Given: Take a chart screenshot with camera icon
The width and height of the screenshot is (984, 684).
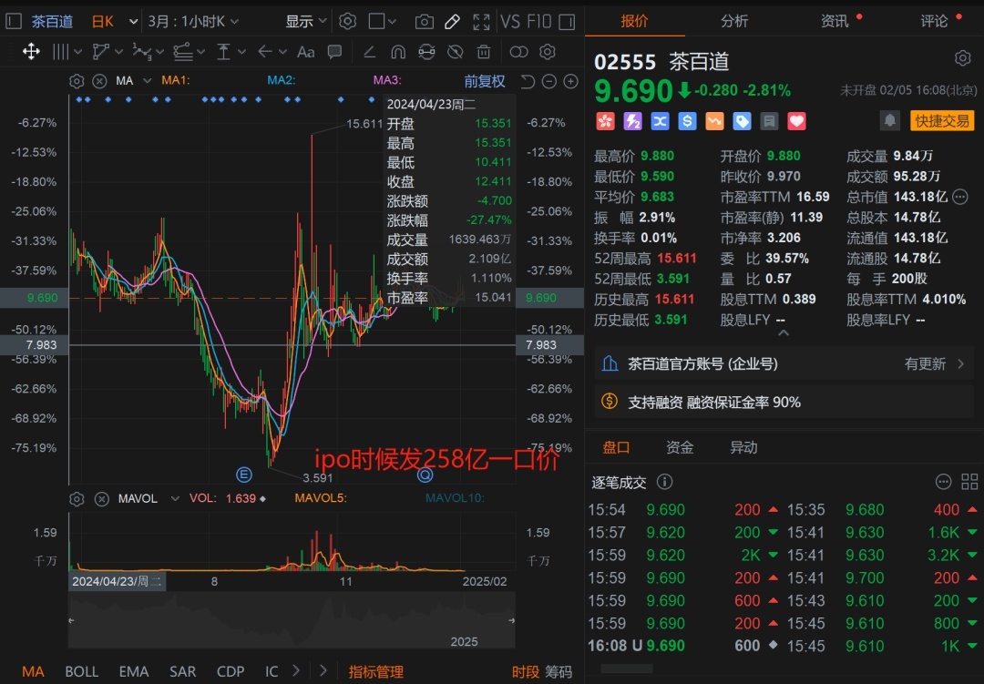Looking at the screenshot, I should (x=424, y=21).
